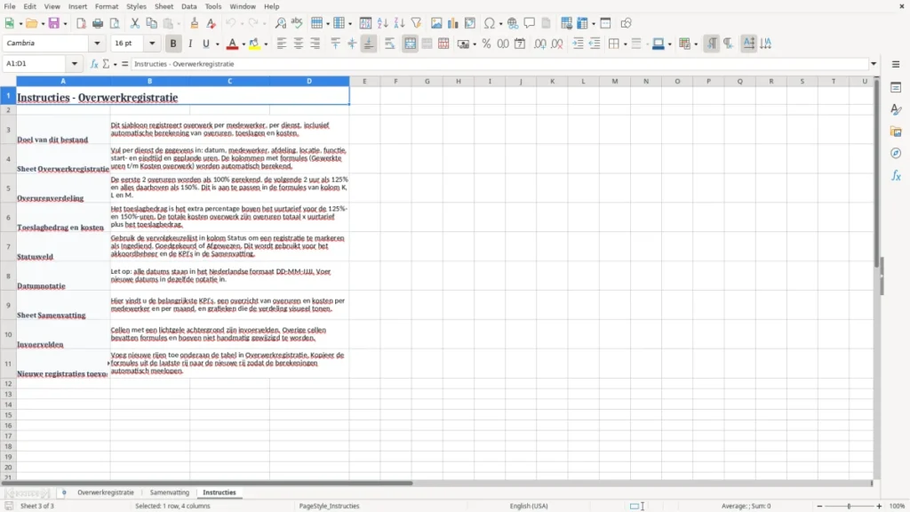Click zoom out minus button
Viewport: 910px width, 512px height.
click(x=819, y=506)
